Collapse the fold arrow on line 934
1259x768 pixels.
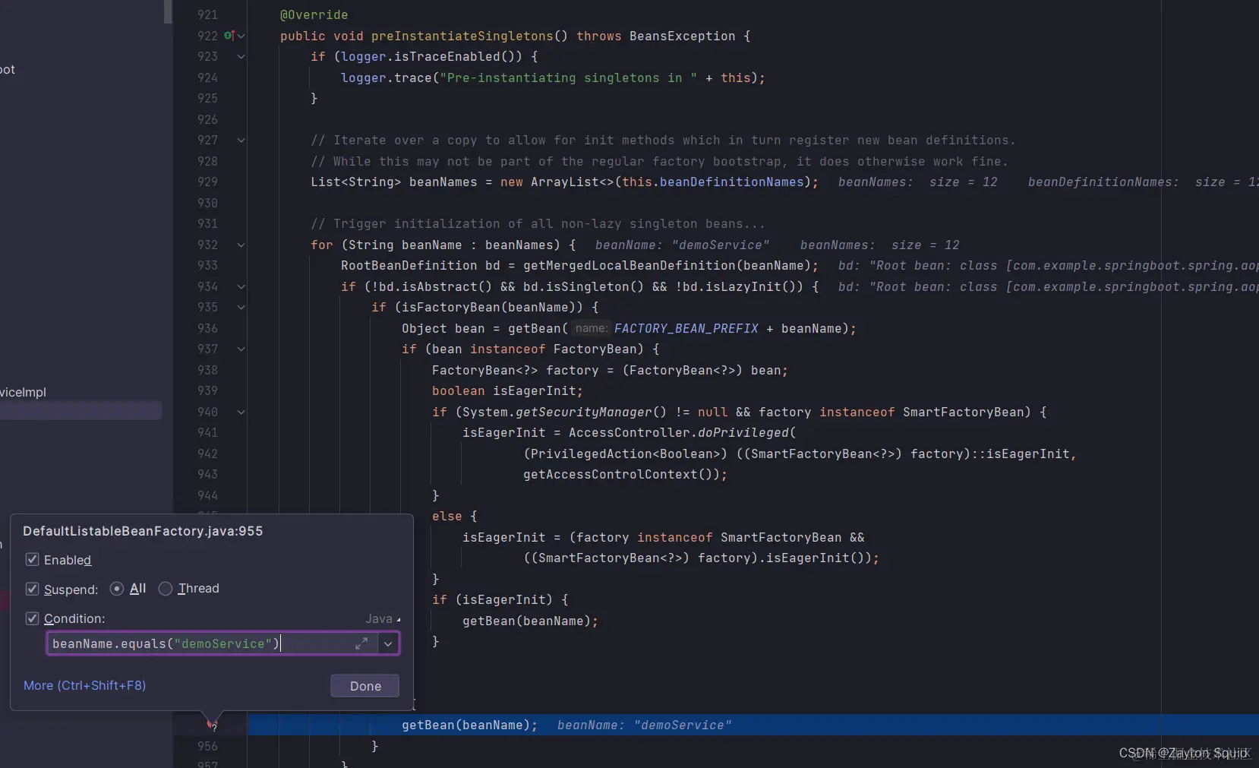241,286
